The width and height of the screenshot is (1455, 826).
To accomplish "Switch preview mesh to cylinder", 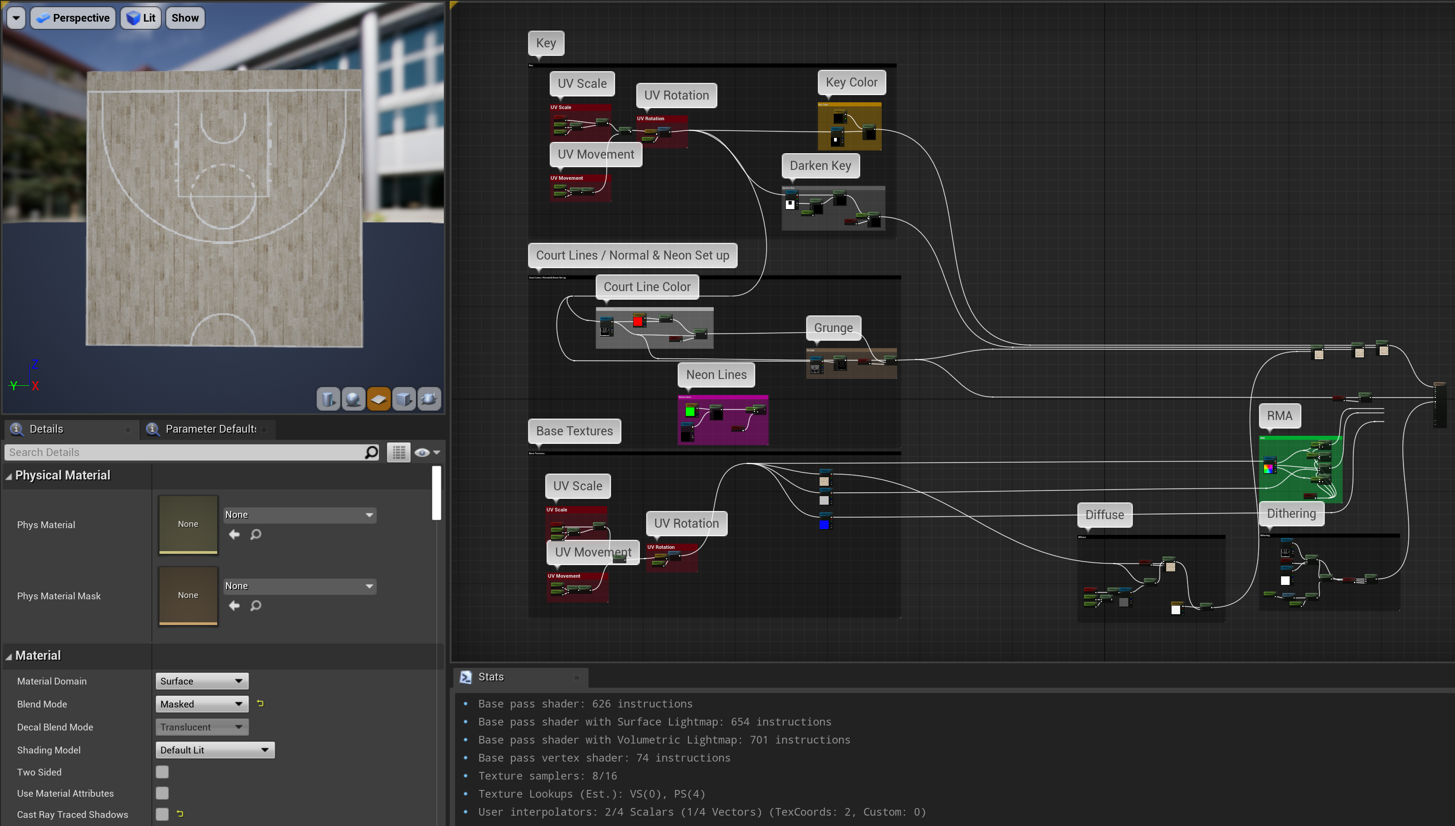I will click(x=328, y=399).
